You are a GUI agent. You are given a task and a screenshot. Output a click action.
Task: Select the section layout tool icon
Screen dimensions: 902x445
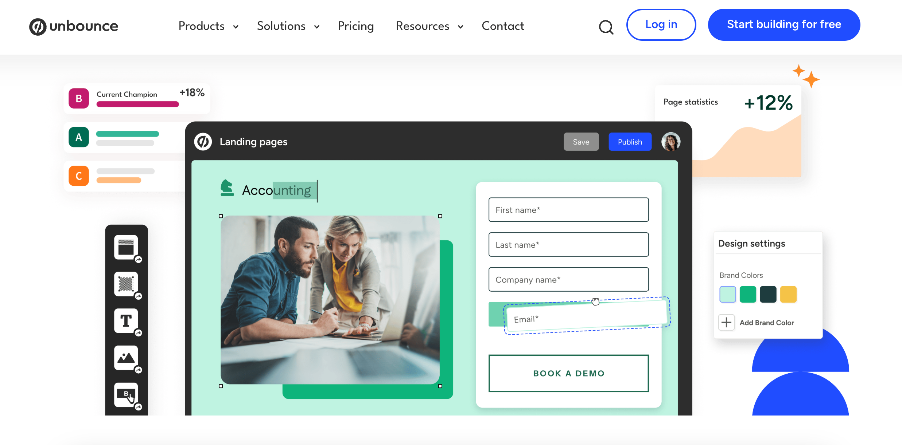pos(126,247)
